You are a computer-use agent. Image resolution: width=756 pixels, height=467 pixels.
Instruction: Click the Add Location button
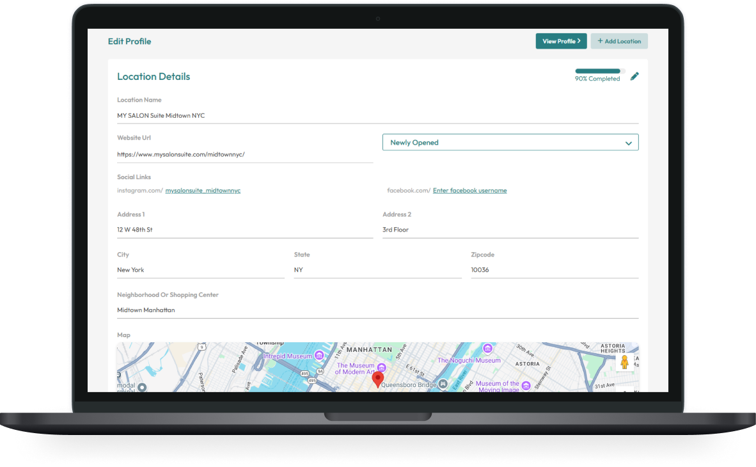(x=618, y=41)
